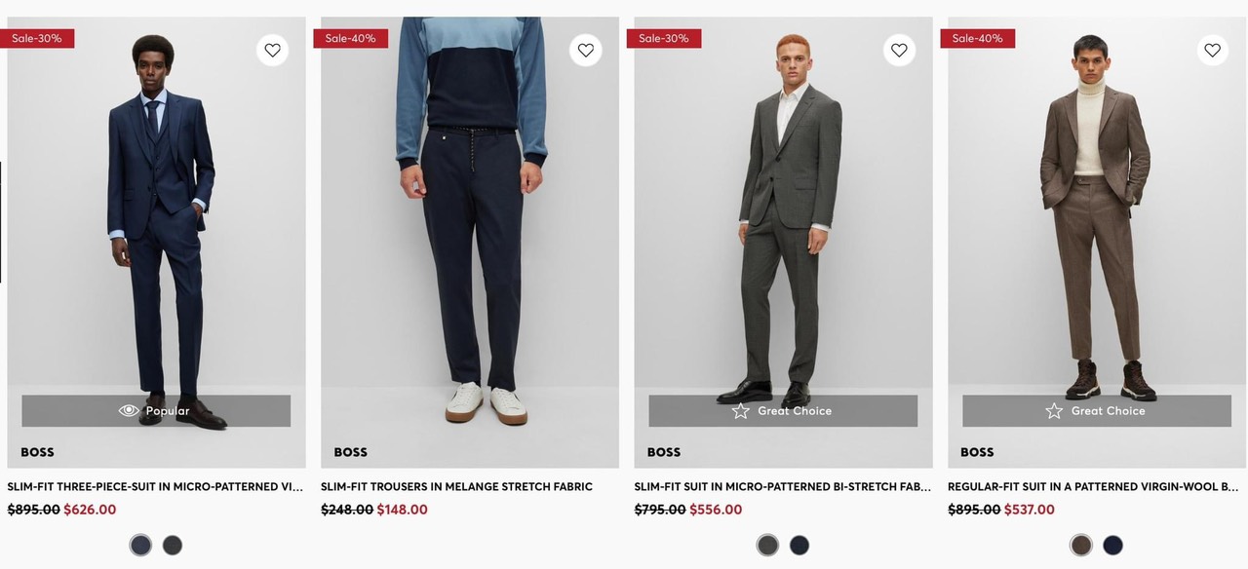
Task: Select the brown swatch under the regular-fit suit
Action: (x=1080, y=546)
